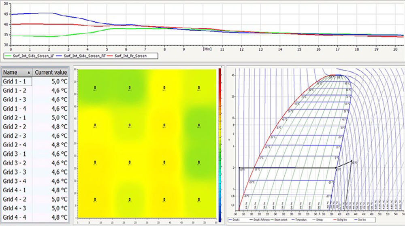Click the 5,0 °C value of Grid 4 - 3

click(60, 208)
